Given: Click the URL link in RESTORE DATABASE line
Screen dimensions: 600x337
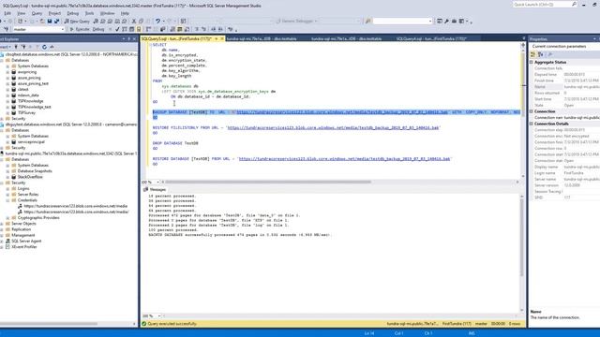Looking at the screenshot, I should [x=344, y=158].
